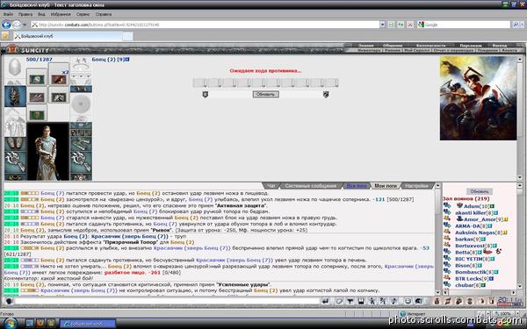Click the eraser icon in chat toolbar
This screenshot has width=527, height=329.
[339, 301]
